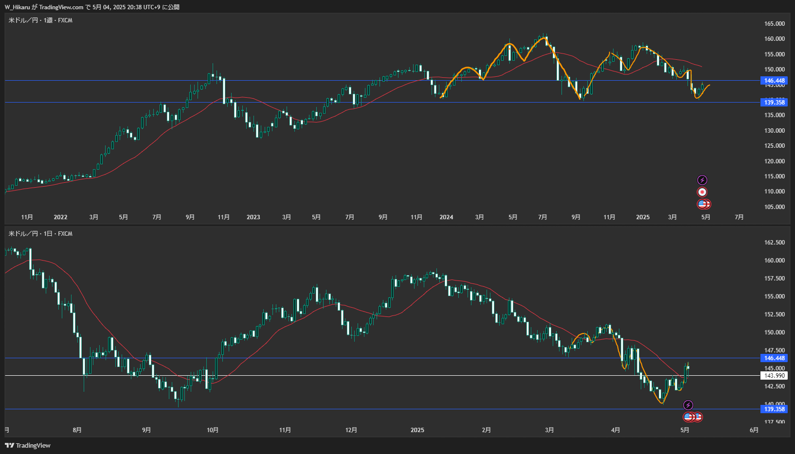795x454 pixels.
Task: Select the 139.358 price label on daily chart
Action: [774, 409]
